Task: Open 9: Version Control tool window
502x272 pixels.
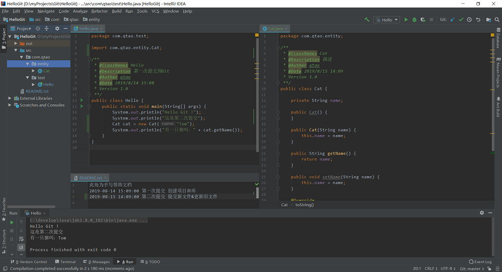Action: point(29,262)
